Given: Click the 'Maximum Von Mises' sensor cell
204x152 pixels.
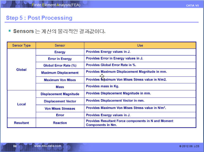Looking at the screenshot, I should pyautogui.click(x=60, y=80).
